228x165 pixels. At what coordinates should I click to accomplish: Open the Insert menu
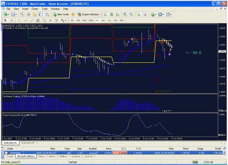coord(25,9)
